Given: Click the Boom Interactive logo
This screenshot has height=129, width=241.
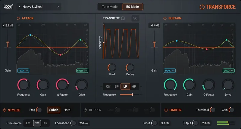Looking at the screenshot, I should pos(8,7).
